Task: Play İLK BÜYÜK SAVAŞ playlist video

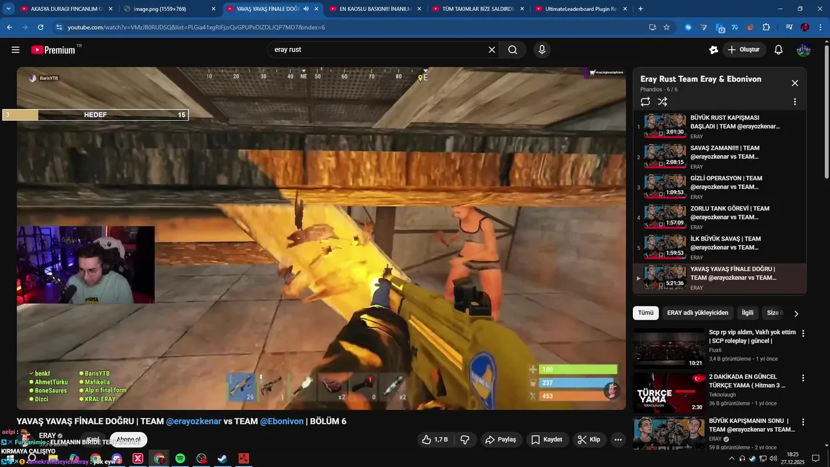Action: [x=720, y=247]
